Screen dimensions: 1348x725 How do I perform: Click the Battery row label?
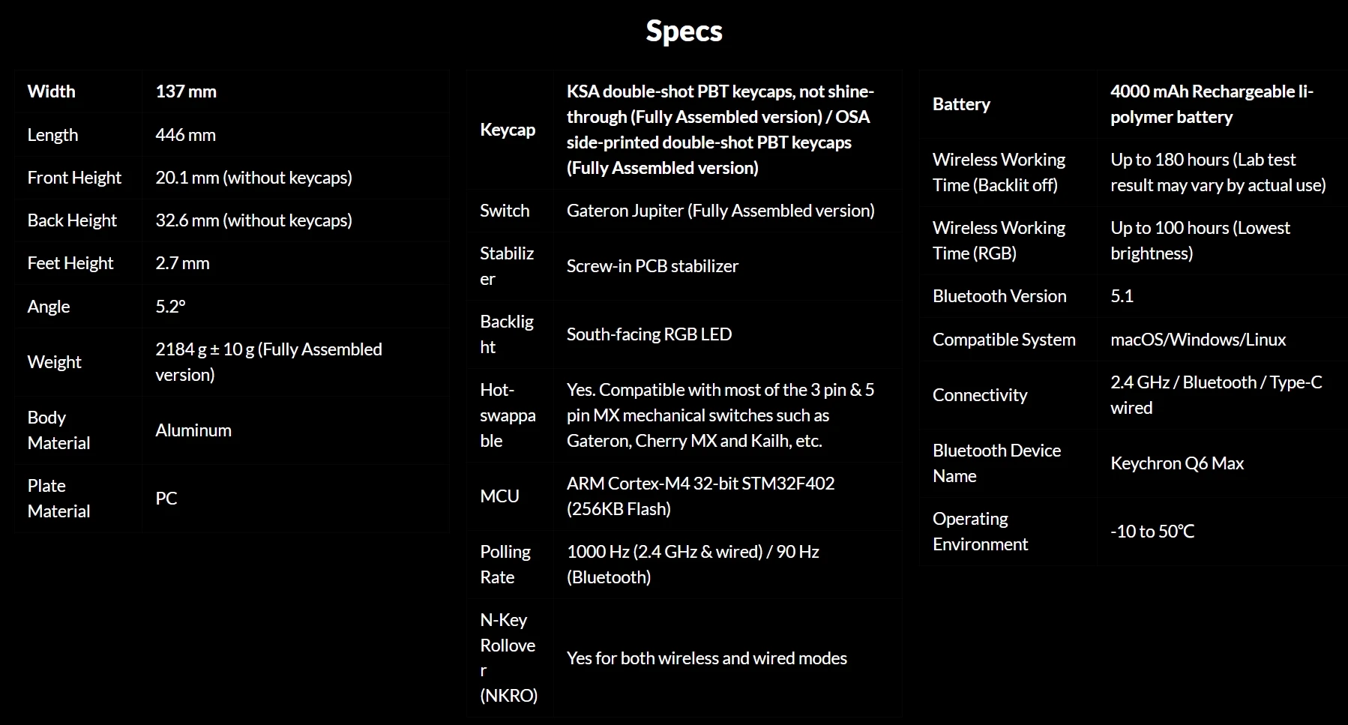pos(961,104)
